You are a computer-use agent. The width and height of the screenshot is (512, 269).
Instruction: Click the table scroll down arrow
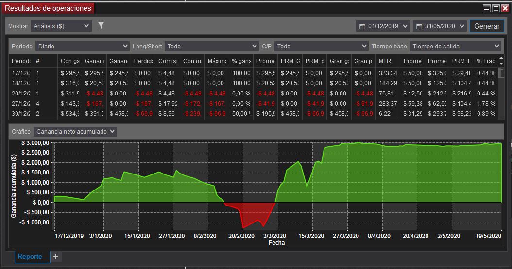[x=501, y=64]
